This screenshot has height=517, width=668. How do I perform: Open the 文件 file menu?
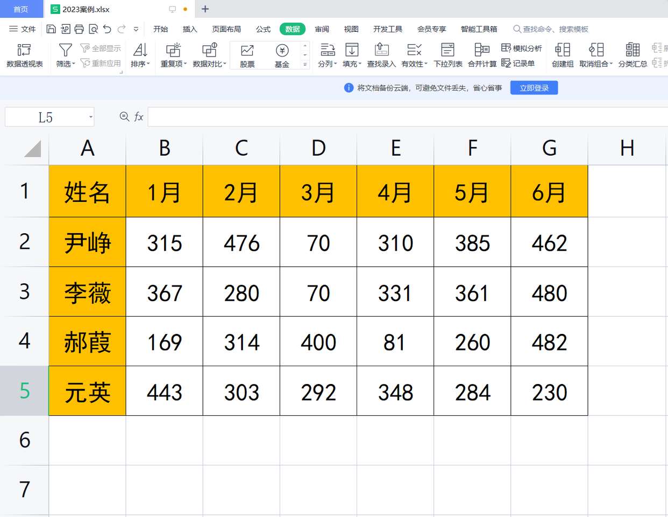23,29
